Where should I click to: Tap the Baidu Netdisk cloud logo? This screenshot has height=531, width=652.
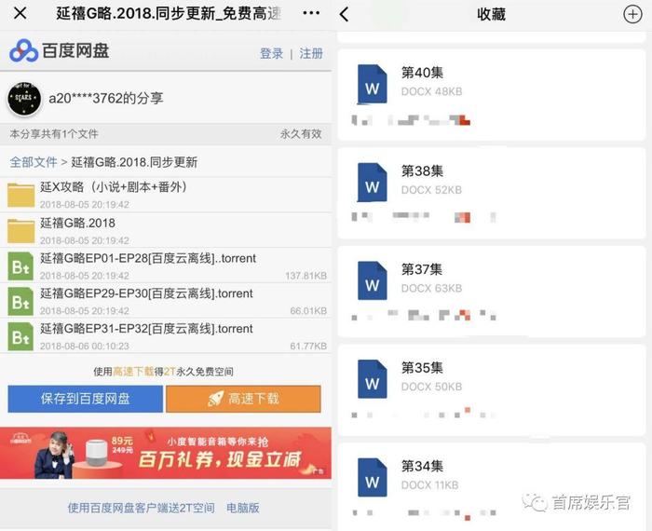coord(23,50)
